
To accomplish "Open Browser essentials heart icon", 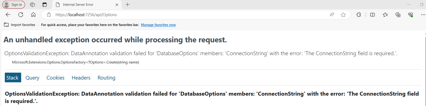I will click(411, 15).
